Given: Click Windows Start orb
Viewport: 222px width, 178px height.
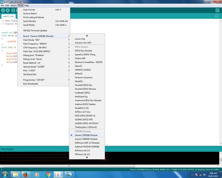Looking at the screenshot, I should [4, 174].
